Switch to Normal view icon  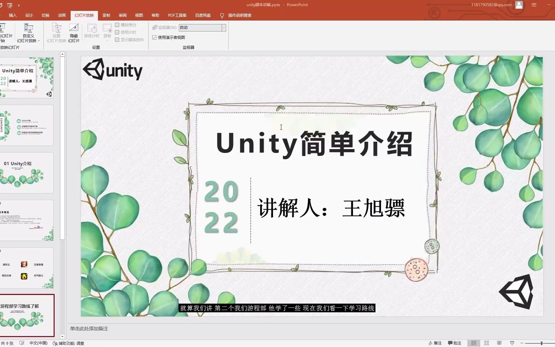[x=473, y=343]
